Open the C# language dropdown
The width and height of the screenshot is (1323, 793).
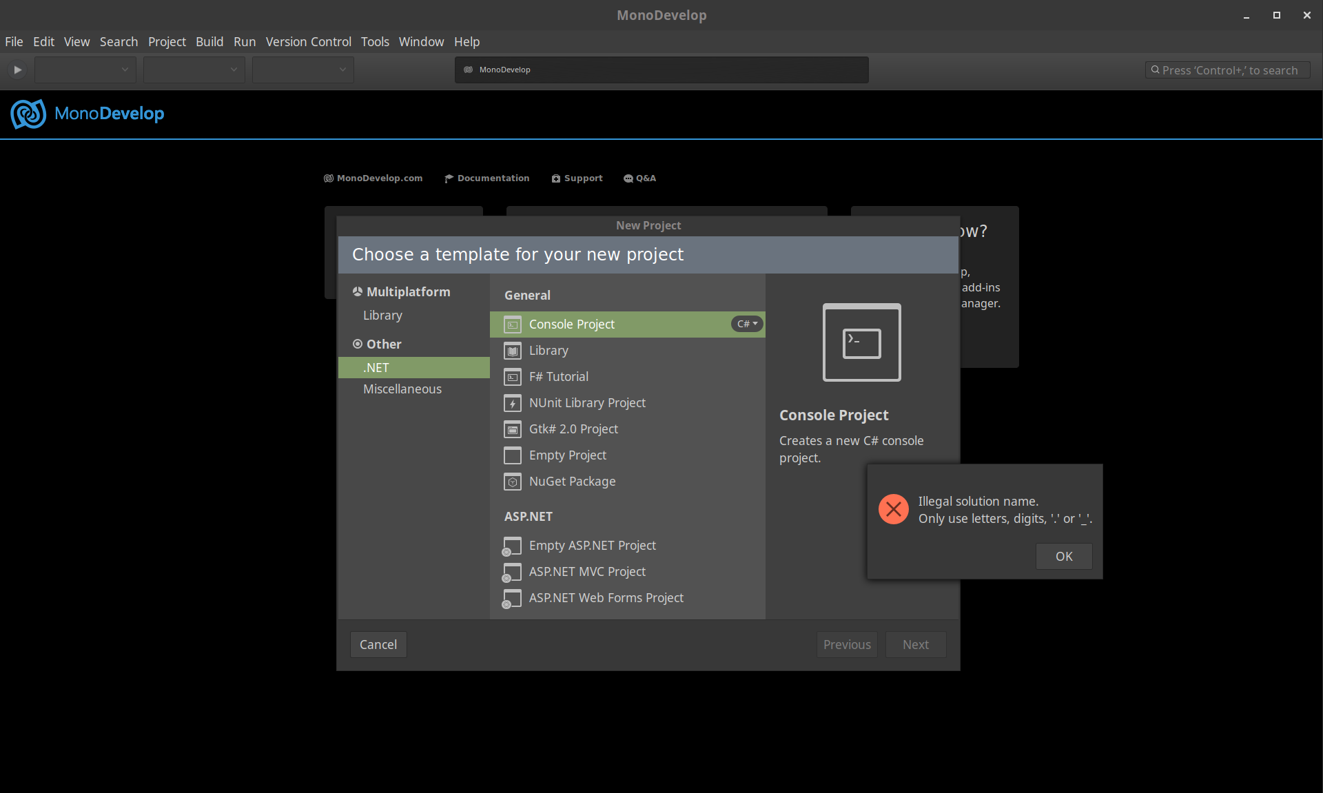747,324
